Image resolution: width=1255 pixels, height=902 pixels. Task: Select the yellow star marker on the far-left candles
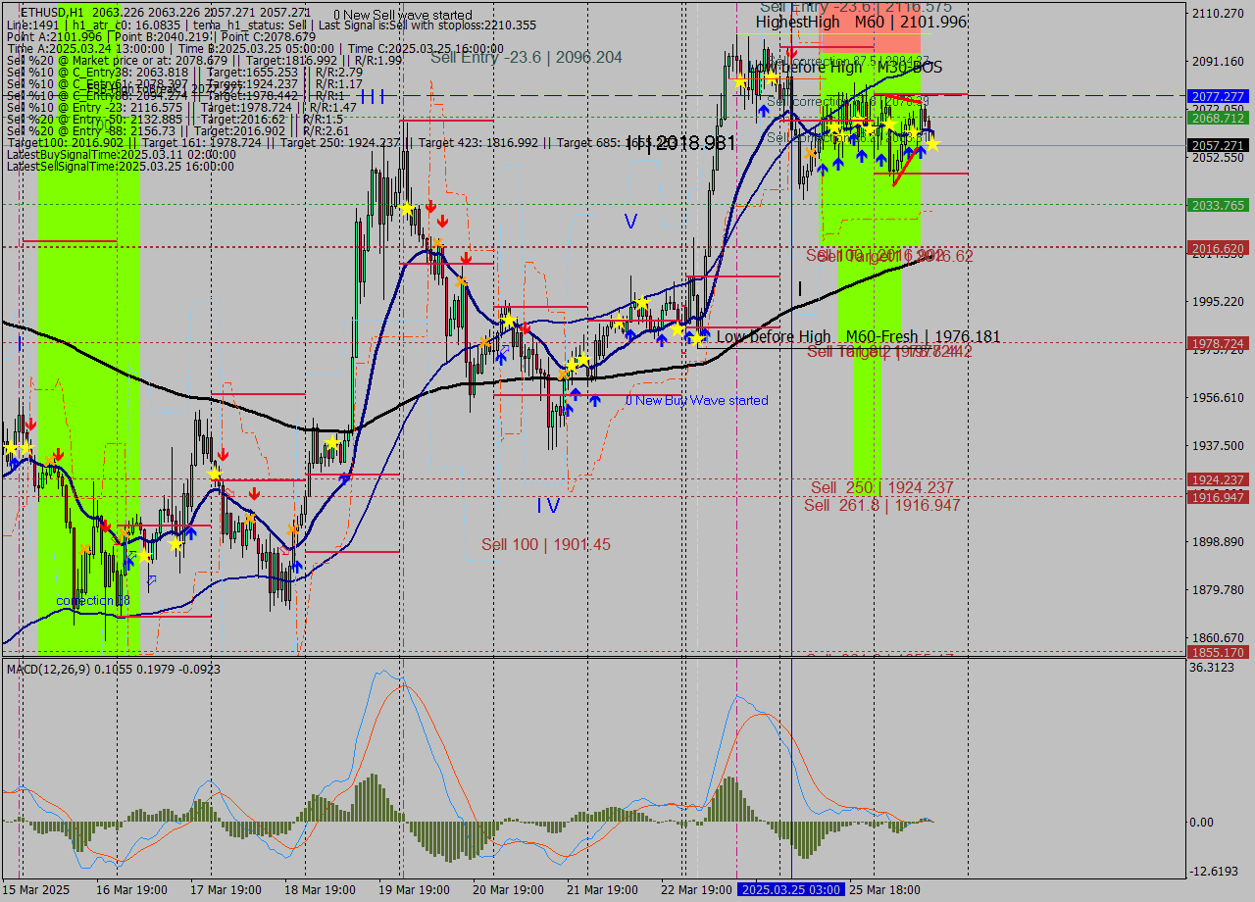[x=10, y=446]
